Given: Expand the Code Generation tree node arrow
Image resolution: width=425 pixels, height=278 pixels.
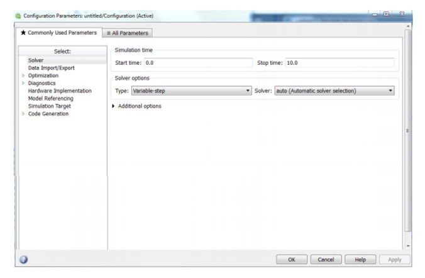Looking at the screenshot, I should click(23, 114).
